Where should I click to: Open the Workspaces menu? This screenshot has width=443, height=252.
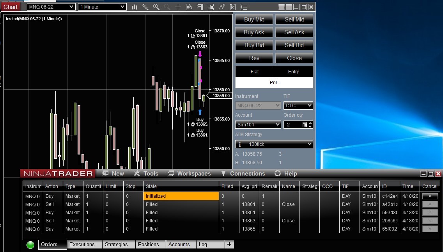pos(189,174)
